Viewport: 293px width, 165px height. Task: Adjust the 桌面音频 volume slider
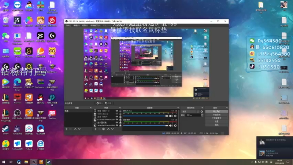tap(146, 125)
